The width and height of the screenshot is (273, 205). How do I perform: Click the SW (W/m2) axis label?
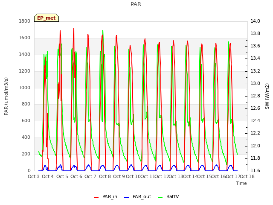pos(267,96)
